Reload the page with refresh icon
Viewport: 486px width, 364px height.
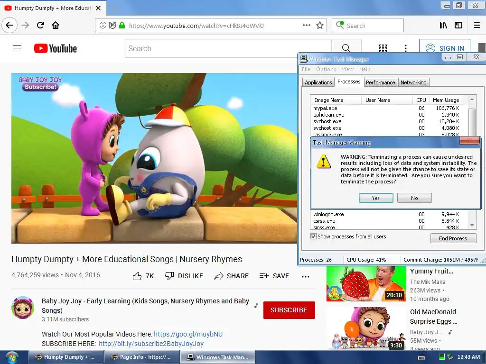[40, 25]
